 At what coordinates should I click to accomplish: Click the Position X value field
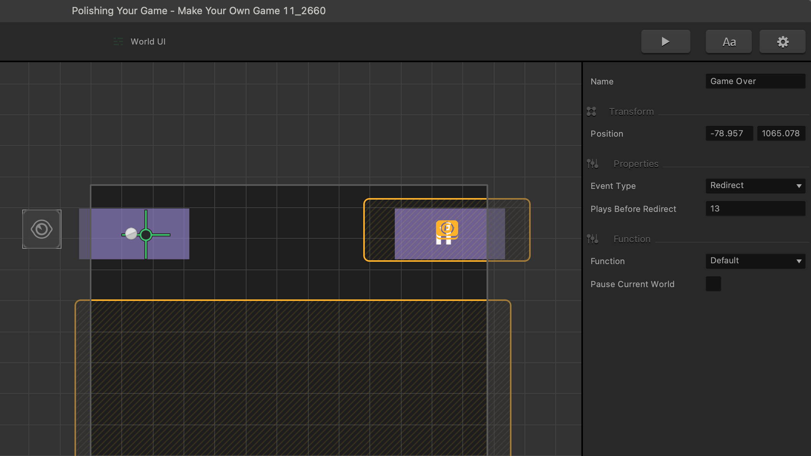click(729, 134)
